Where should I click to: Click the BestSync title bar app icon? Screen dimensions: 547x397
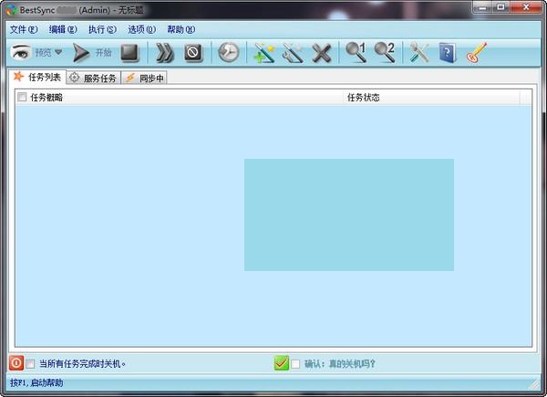[x=12, y=10]
